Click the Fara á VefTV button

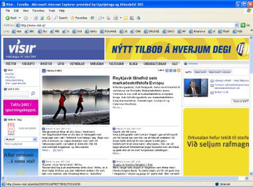pyautogui.click(x=240, y=101)
